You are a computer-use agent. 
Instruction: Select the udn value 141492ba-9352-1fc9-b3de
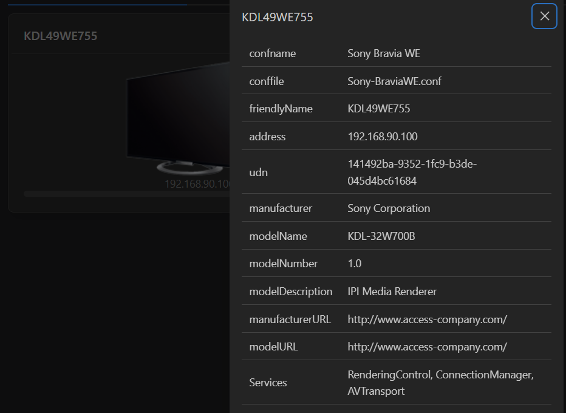(412, 172)
